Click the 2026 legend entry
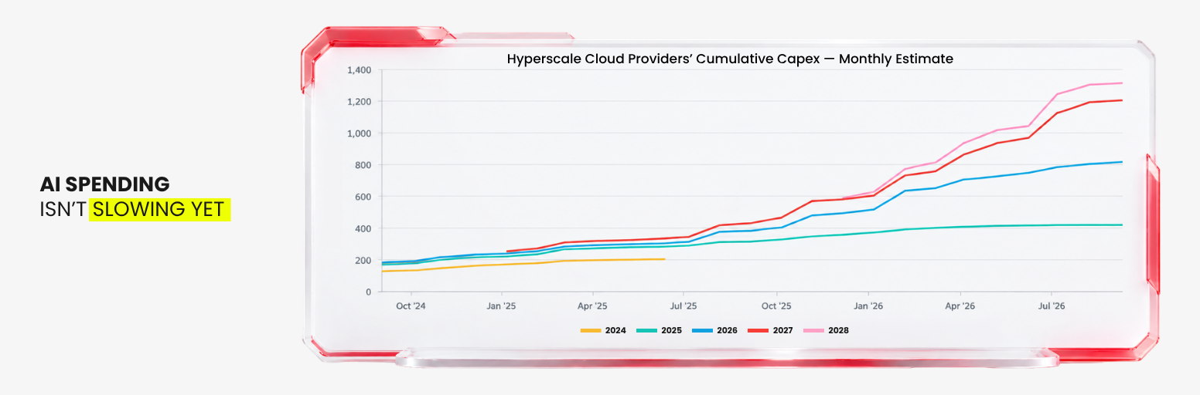1200x395 pixels. pos(714,330)
